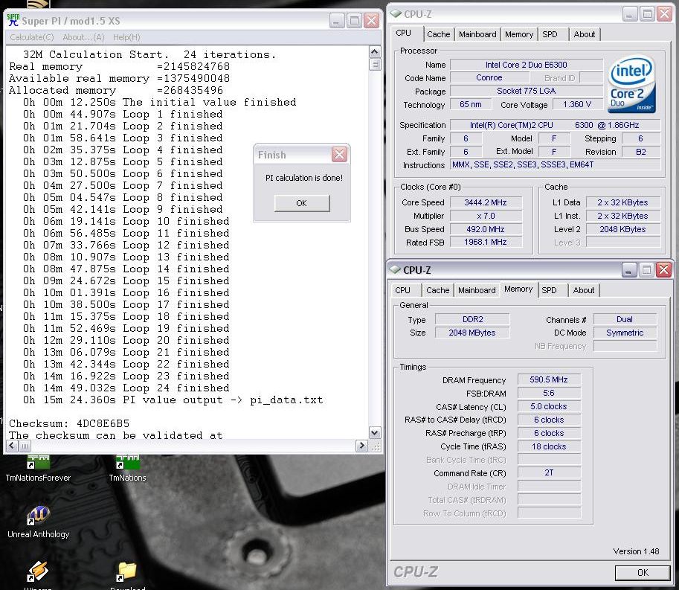Click the processor name Intel Core 2 Duo E6300
This screenshot has height=590, width=679.
(x=526, y=65)
